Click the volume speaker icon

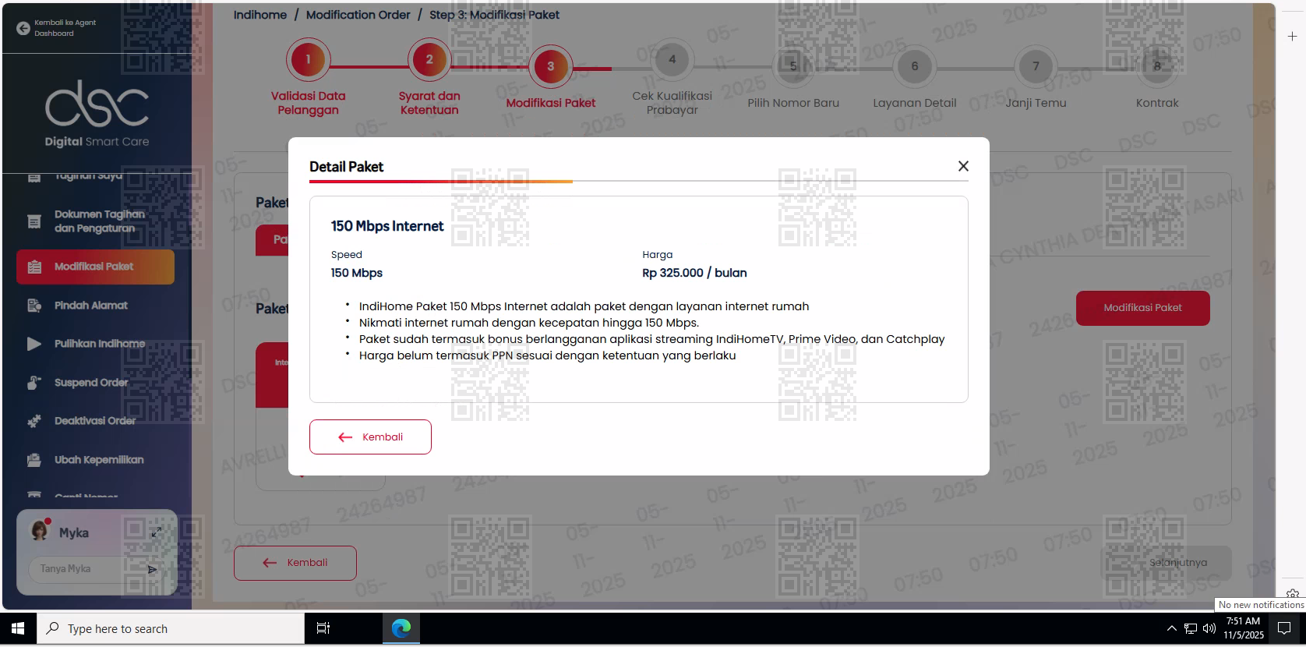pos(1209,628)
